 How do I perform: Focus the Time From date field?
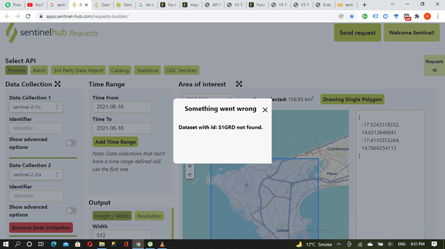click(122, 107)
